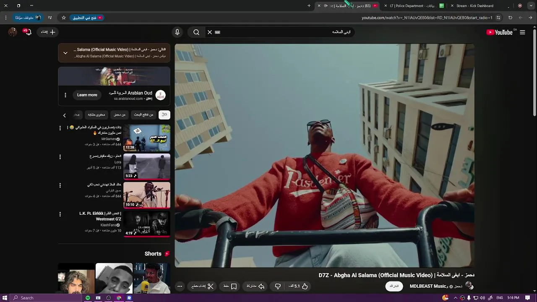Click the 'فتح في التطبيق' open-in-app button
The height and width of the screenshot is (302, 537).
[88, 18]
